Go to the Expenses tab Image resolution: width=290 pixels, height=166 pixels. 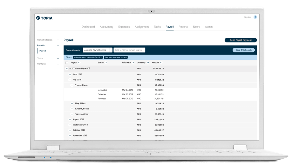tap(124, 27)
